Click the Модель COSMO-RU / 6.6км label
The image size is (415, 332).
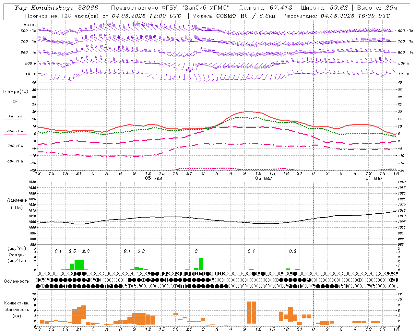(x=234, y=16)
